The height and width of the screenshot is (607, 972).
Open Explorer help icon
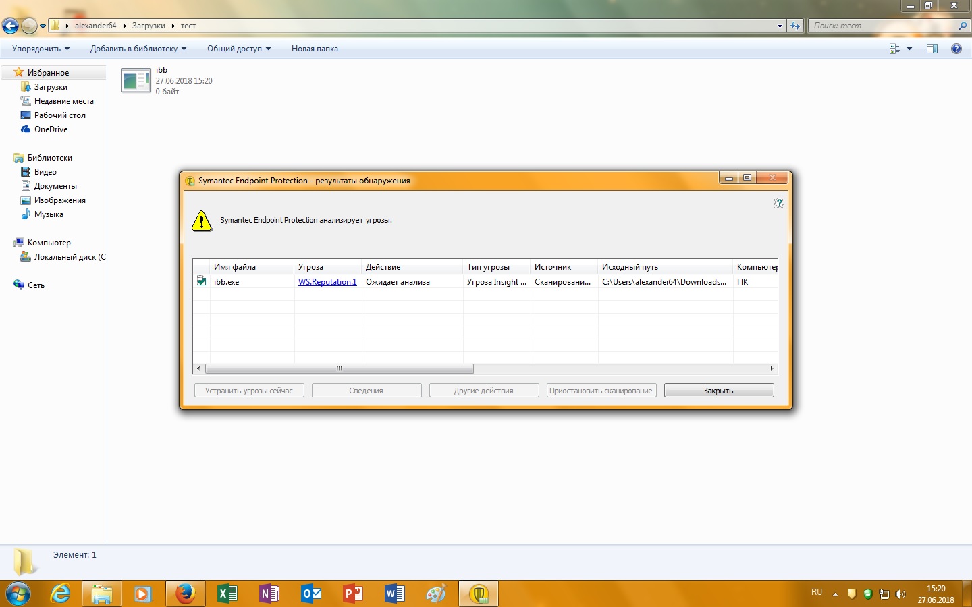click(956, 49)
